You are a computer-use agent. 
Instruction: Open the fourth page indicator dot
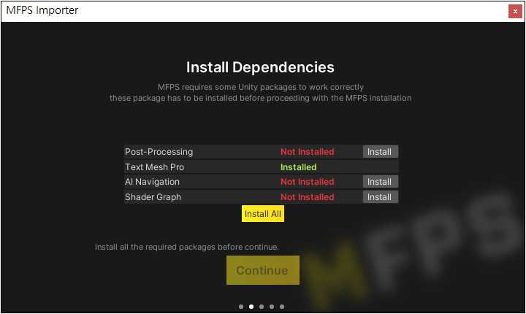(x=272, y=307)
